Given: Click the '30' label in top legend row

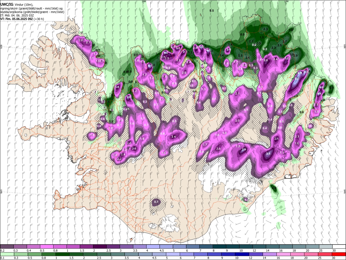Looking at the screenshot, I should click(x=334, y=251).
